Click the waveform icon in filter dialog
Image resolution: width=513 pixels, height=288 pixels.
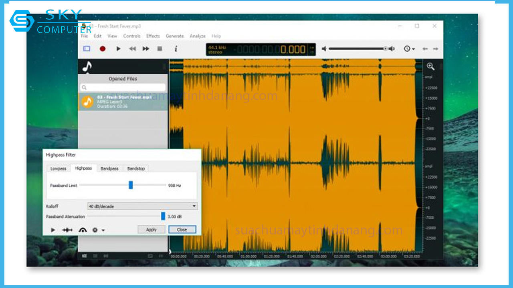click(67, 230)
